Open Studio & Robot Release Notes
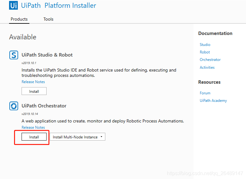 [x=33, y=82]
